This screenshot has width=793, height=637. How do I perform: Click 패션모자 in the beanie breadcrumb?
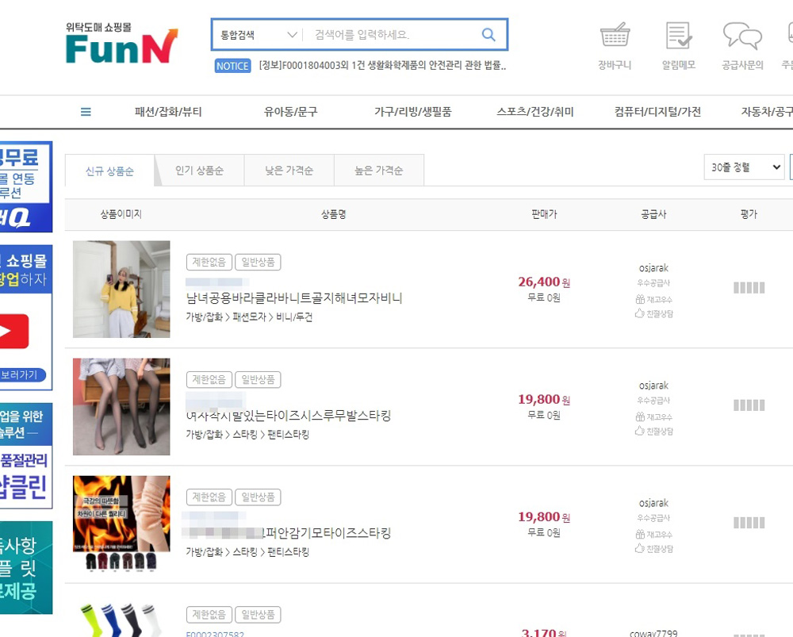pos(249,317)
